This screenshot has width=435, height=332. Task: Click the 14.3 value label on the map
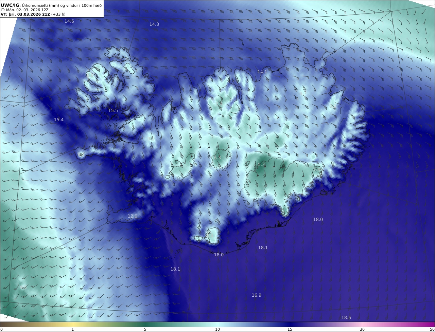tap(154, 24)
